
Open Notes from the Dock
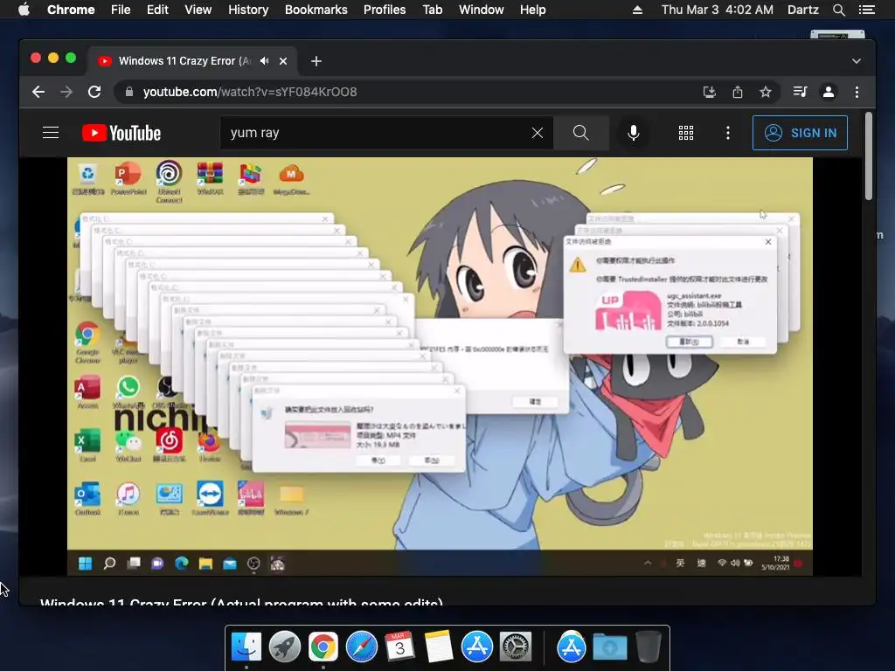(x=439, y=647)
